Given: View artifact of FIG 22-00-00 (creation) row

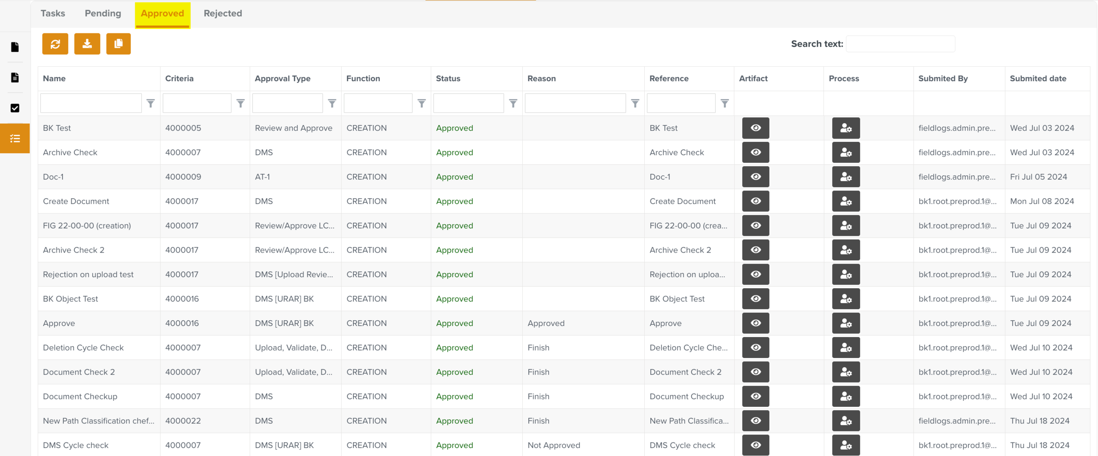Looking at the screenshot, I should (x=755, y=225).
